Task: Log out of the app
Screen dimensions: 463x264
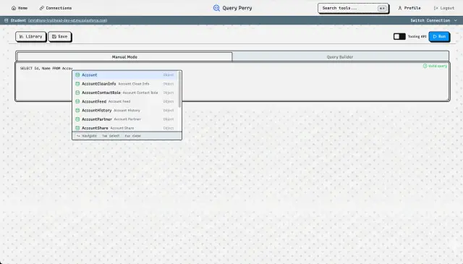Action: [443, 8]
